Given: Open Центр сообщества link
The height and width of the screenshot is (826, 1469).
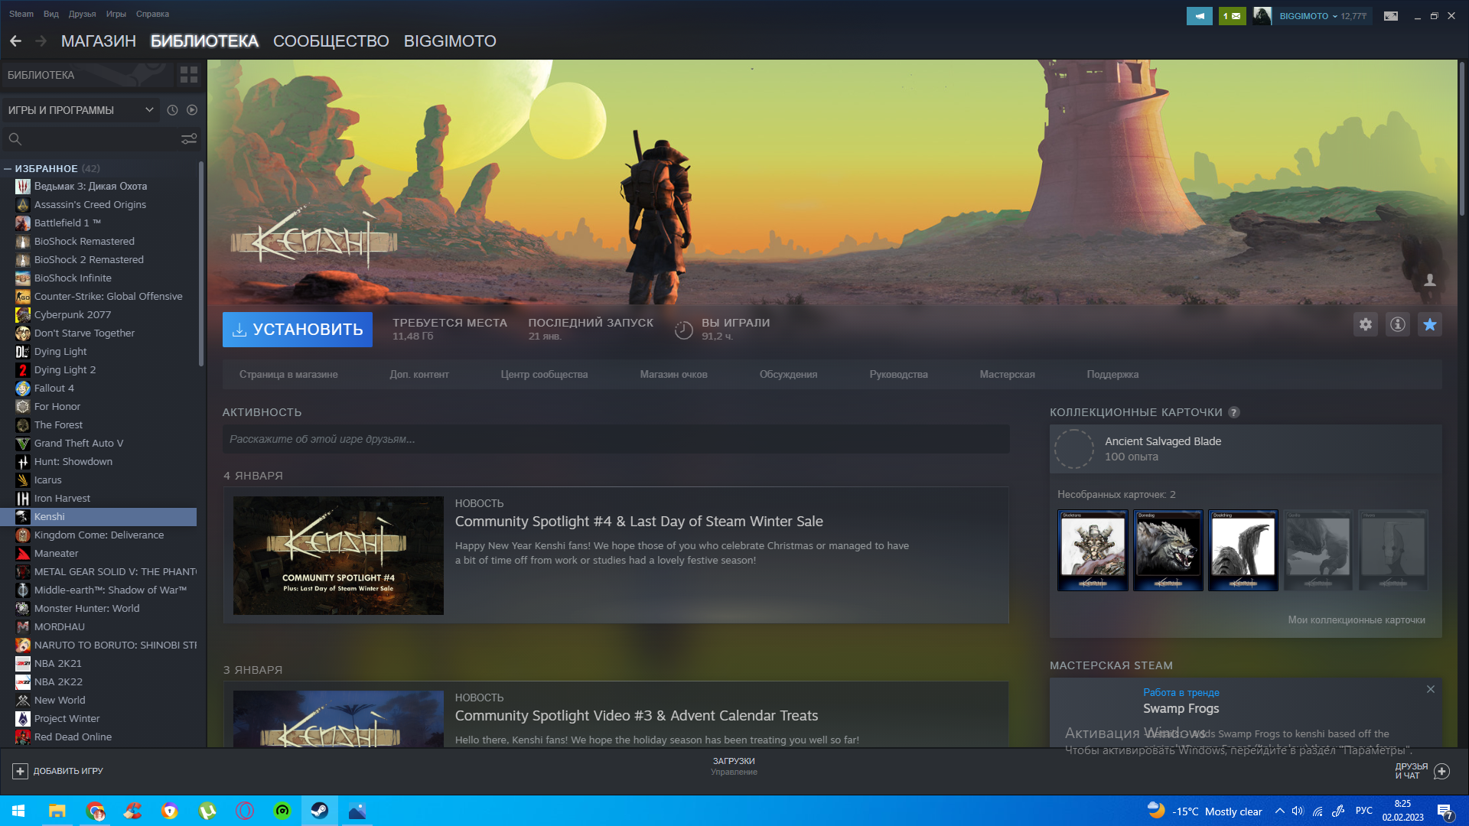Looking at the screenshot, I should 544,375.
